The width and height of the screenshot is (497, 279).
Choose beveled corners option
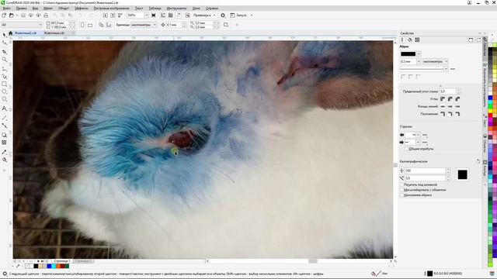click(x=457, y=99)
